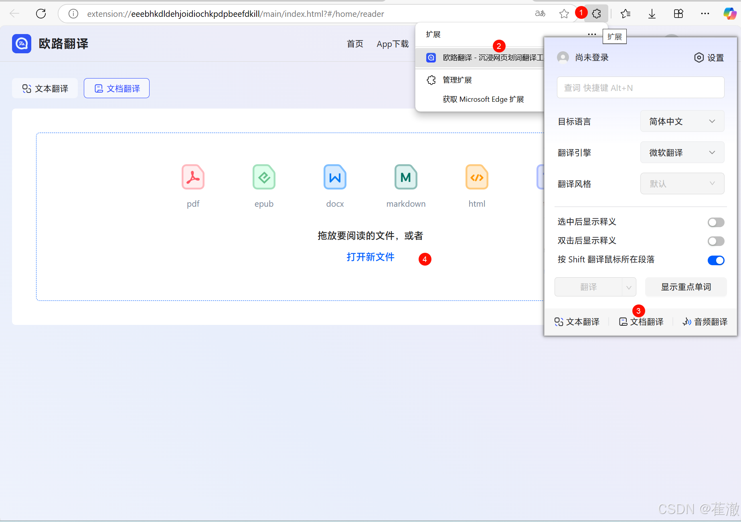Disable 按 Shift 翻译鼠标所在段落 switch
Viewport: 741px width, 522px height.
[716, 260]
